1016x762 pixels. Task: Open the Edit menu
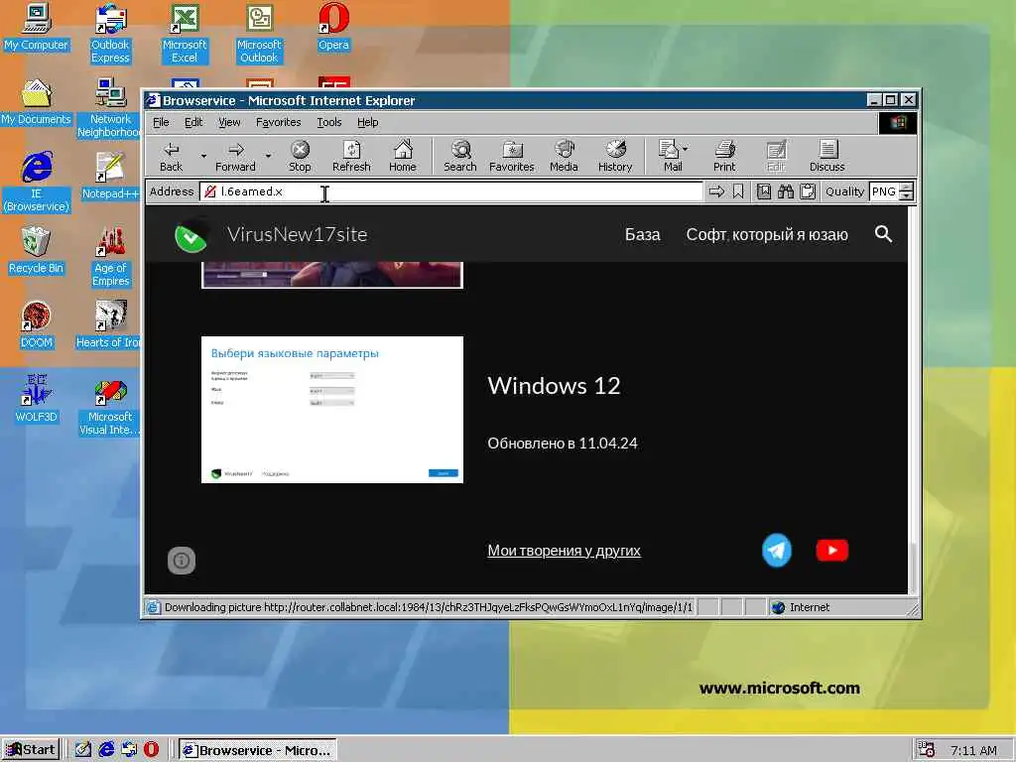point(193,122)
